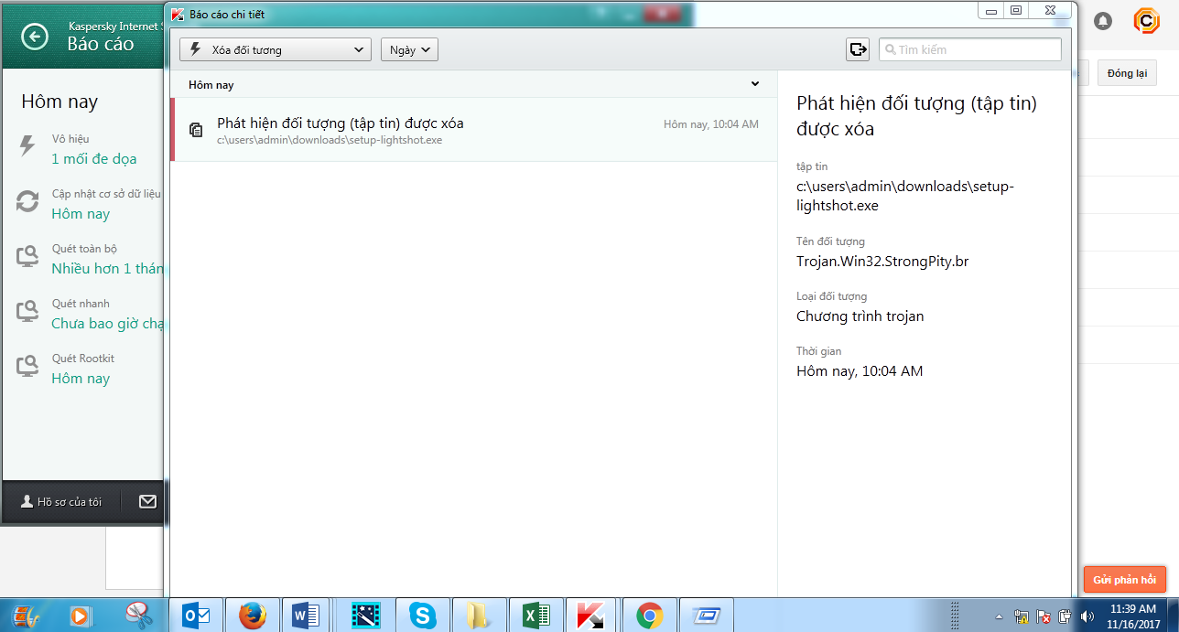The image size is (1179, 632).
Task: Click the orange hexagon C icon at top right
Action: (1146, 20)
